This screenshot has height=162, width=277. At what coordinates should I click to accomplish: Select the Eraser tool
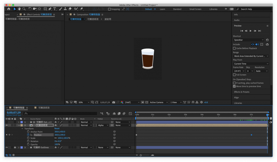(70, 9)
